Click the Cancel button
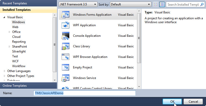 tap(193, 102)
